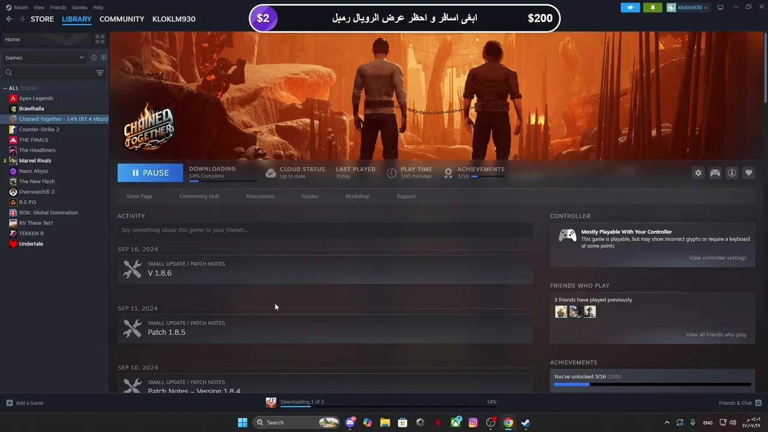Show game info icon
Viewport: 768px width, 432px height.
tap(731, 173)
